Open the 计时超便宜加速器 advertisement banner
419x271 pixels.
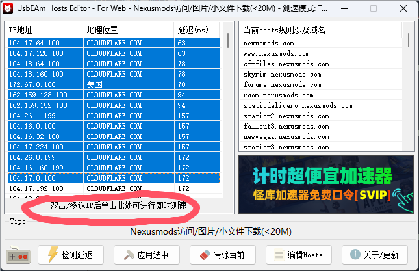pyautogui.click(x=326, y=185)
